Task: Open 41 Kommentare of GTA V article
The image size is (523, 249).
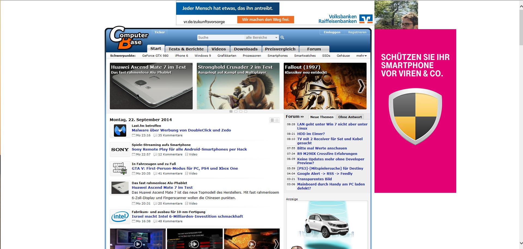Action: 168,173
